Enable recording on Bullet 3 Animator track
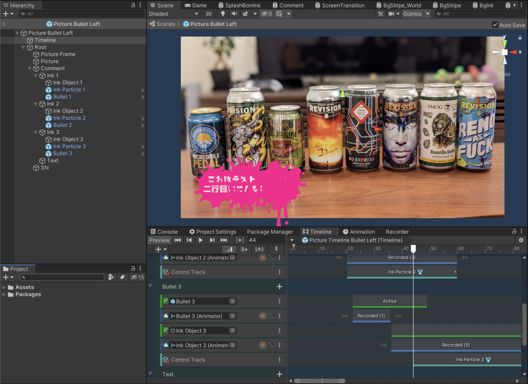Image resolution: width=528 pixels, height=384 pixels. coord(263,316)
